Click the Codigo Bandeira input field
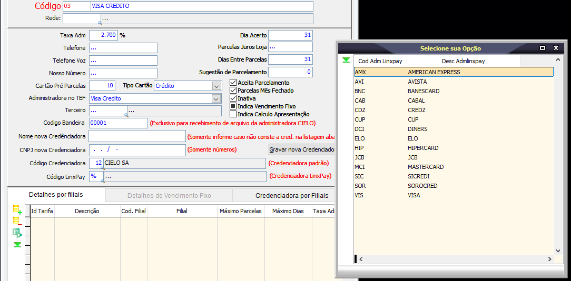The image size is (571, 281). pos(119,123)
